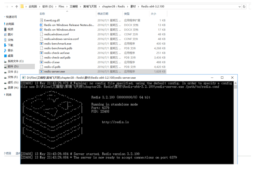
Task: Click the folder icon in address bar
Action: point(22,6)
